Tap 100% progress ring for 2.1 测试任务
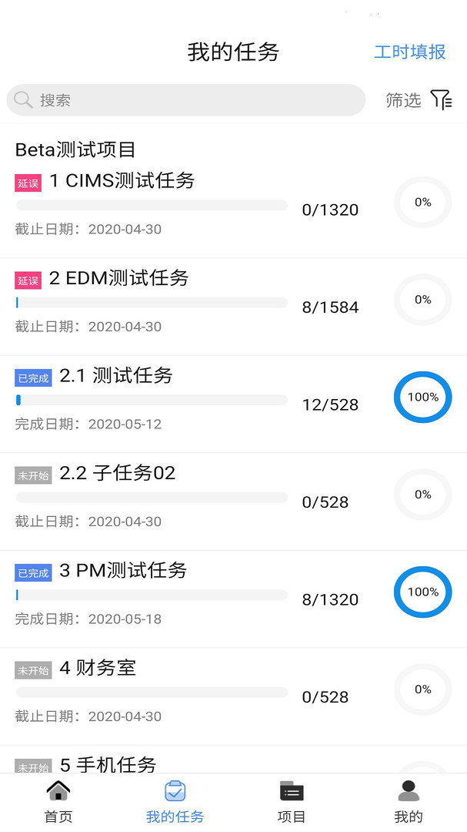 pos(422,398)
